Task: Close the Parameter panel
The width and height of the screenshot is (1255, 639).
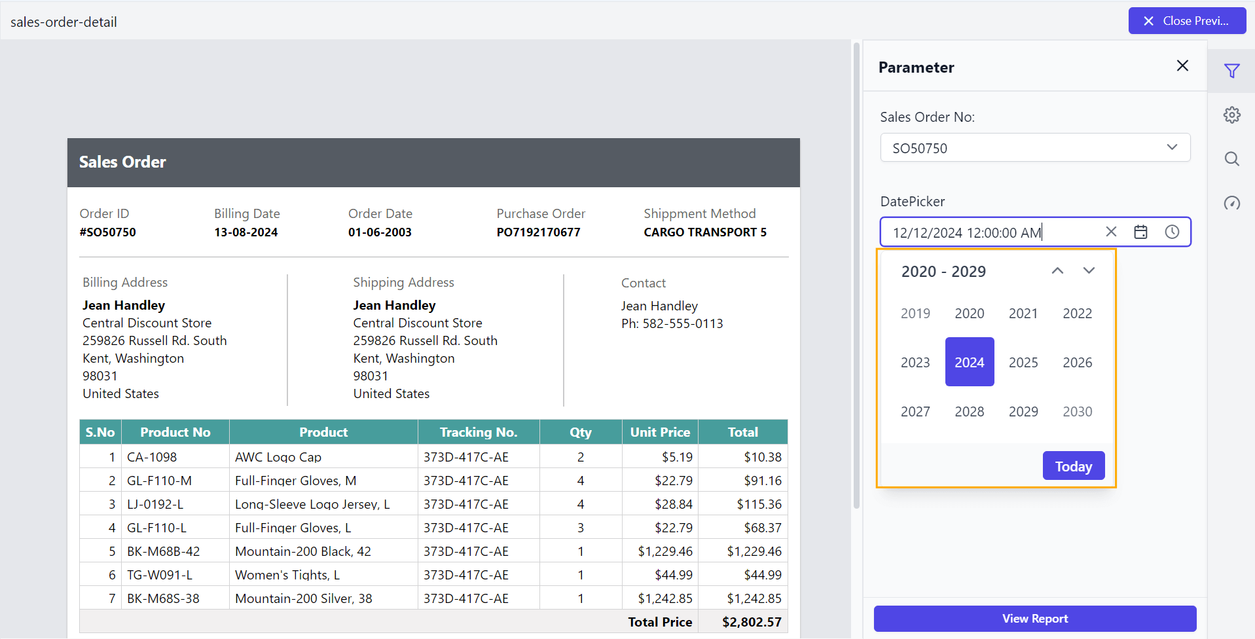Action: point(1182,65)
